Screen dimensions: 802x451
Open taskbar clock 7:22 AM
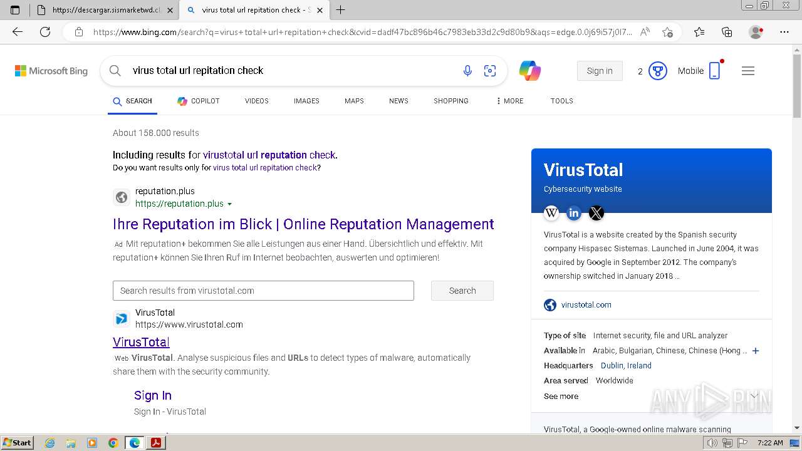[770, 443]
